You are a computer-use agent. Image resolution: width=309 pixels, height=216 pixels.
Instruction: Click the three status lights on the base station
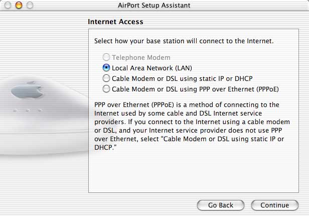[x=27, y=111]
